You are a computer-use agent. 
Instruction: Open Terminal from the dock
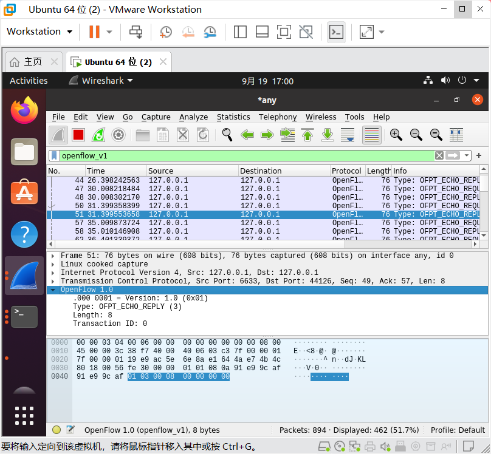(24, 317)
